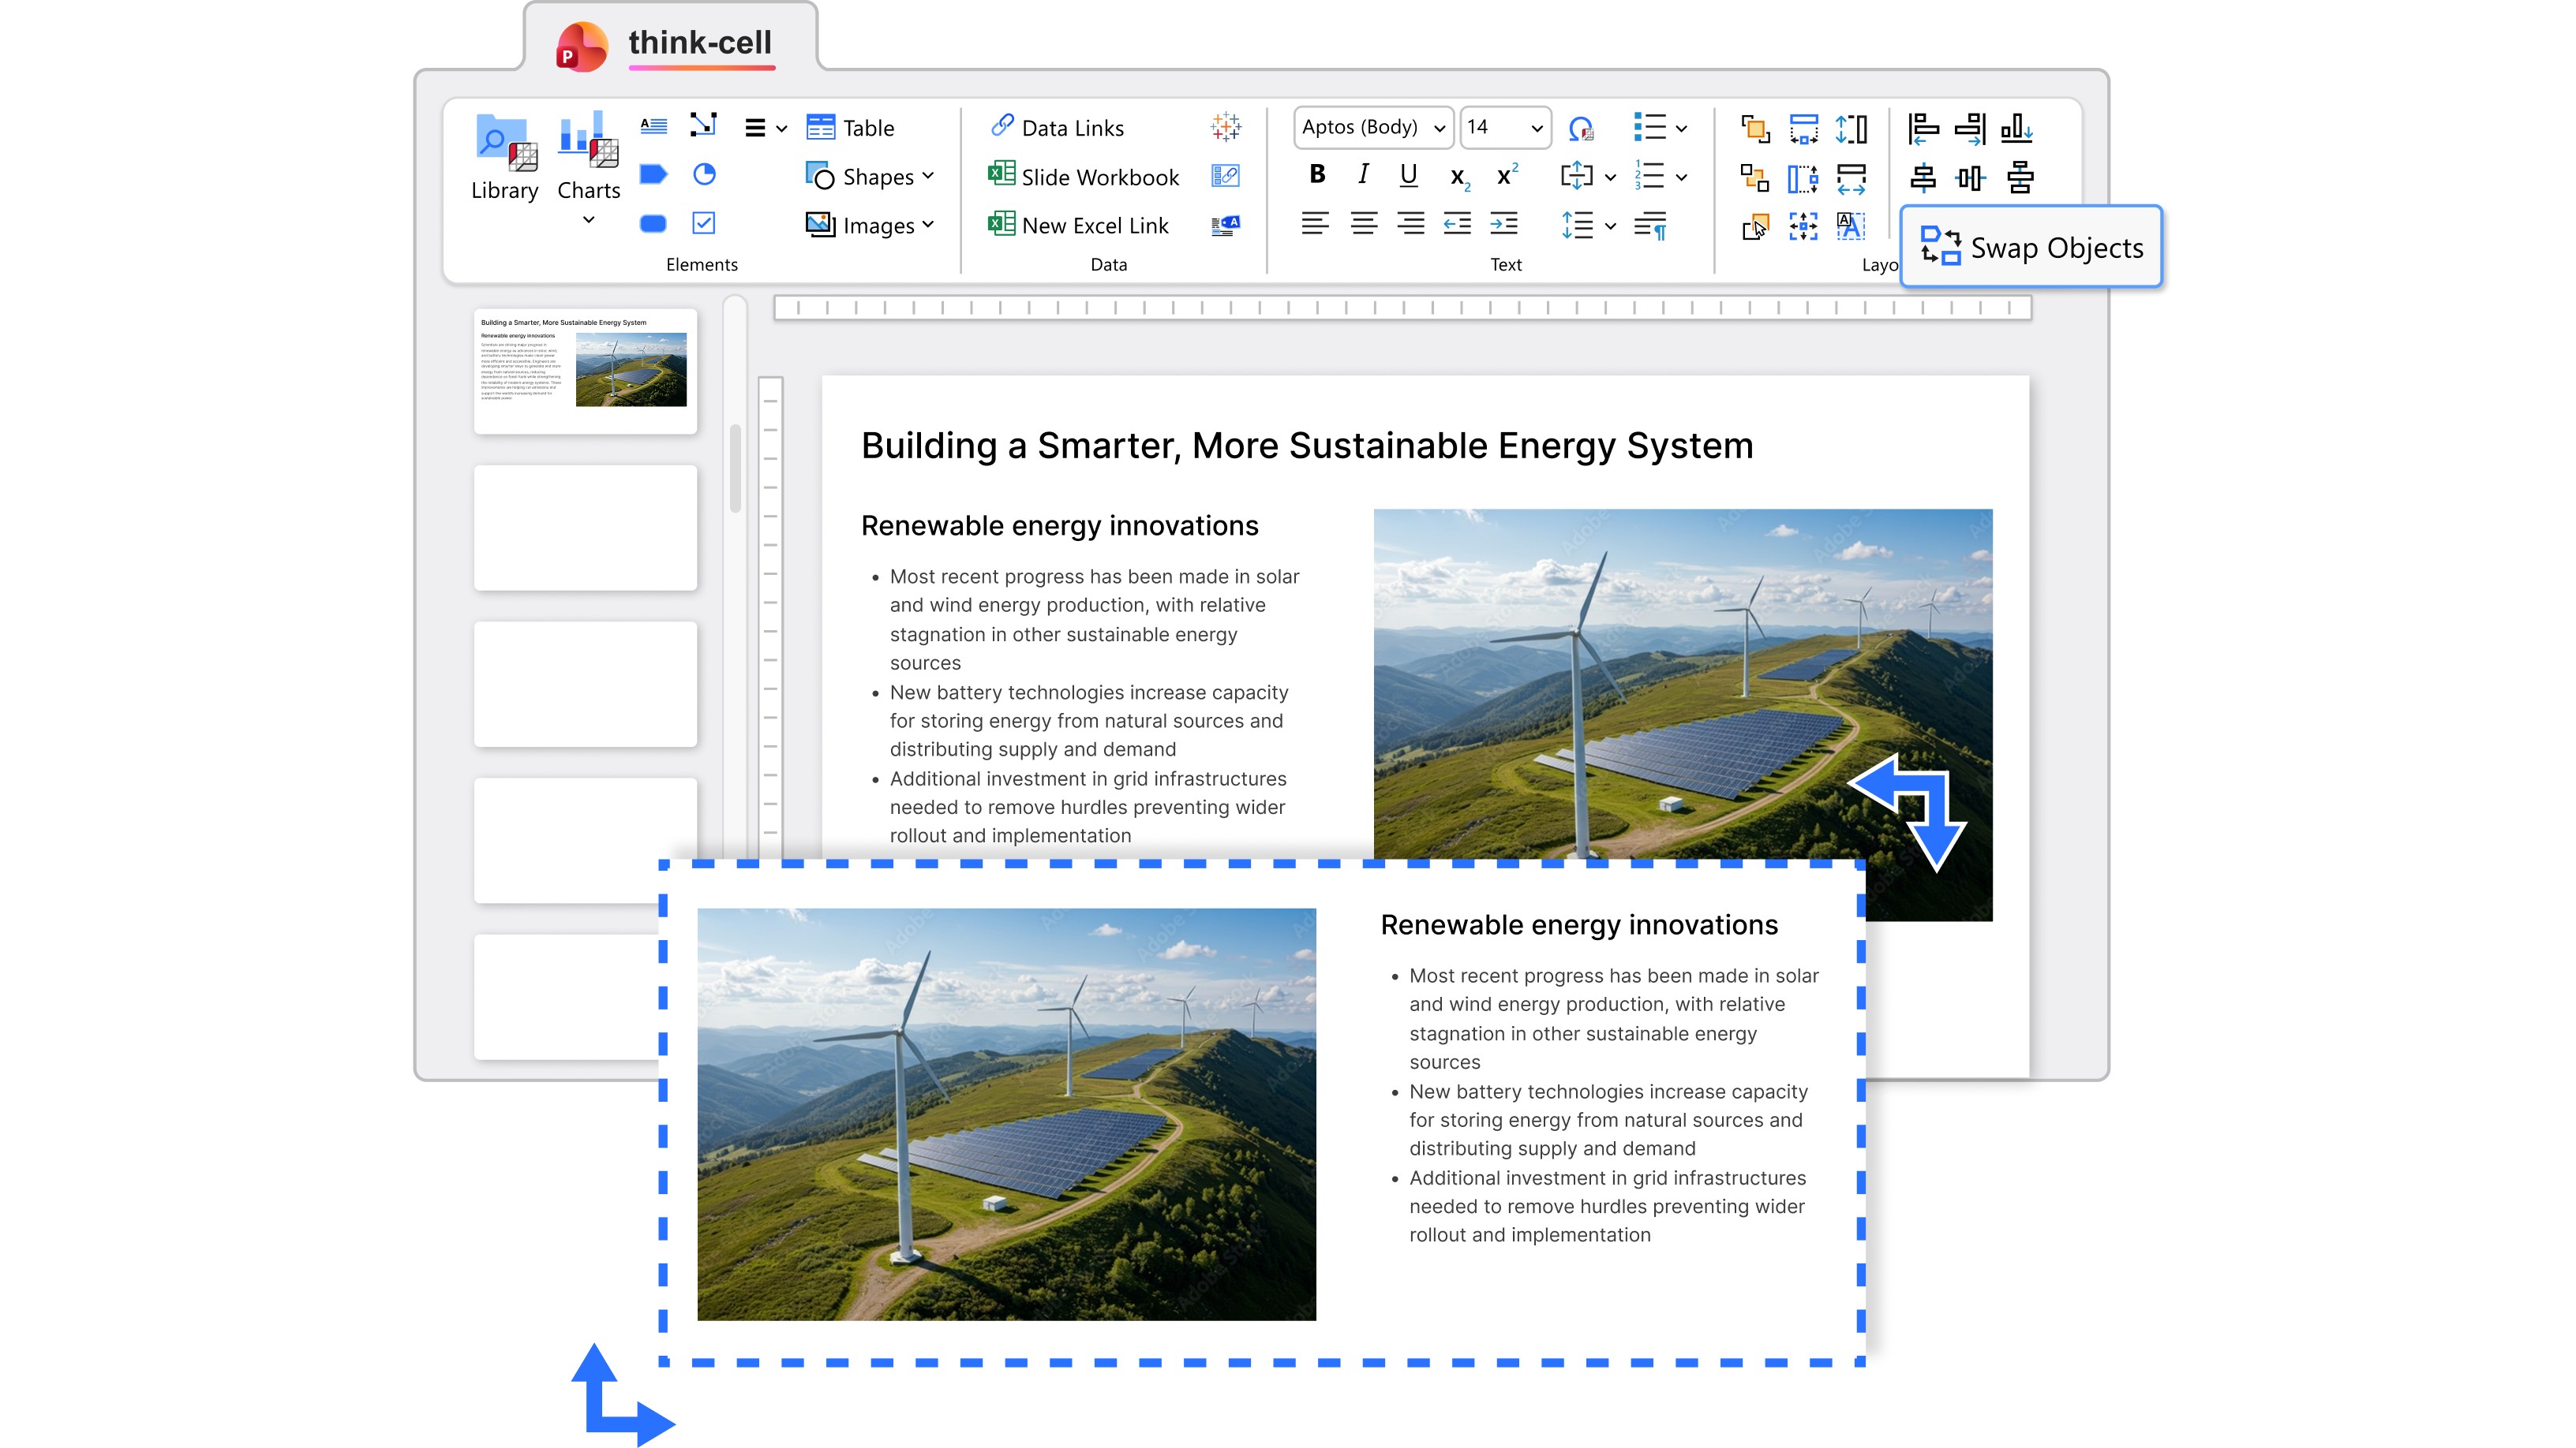Open the font size 14 dropdown
2576x1448 pixels.
click(x=1505, y=127)
